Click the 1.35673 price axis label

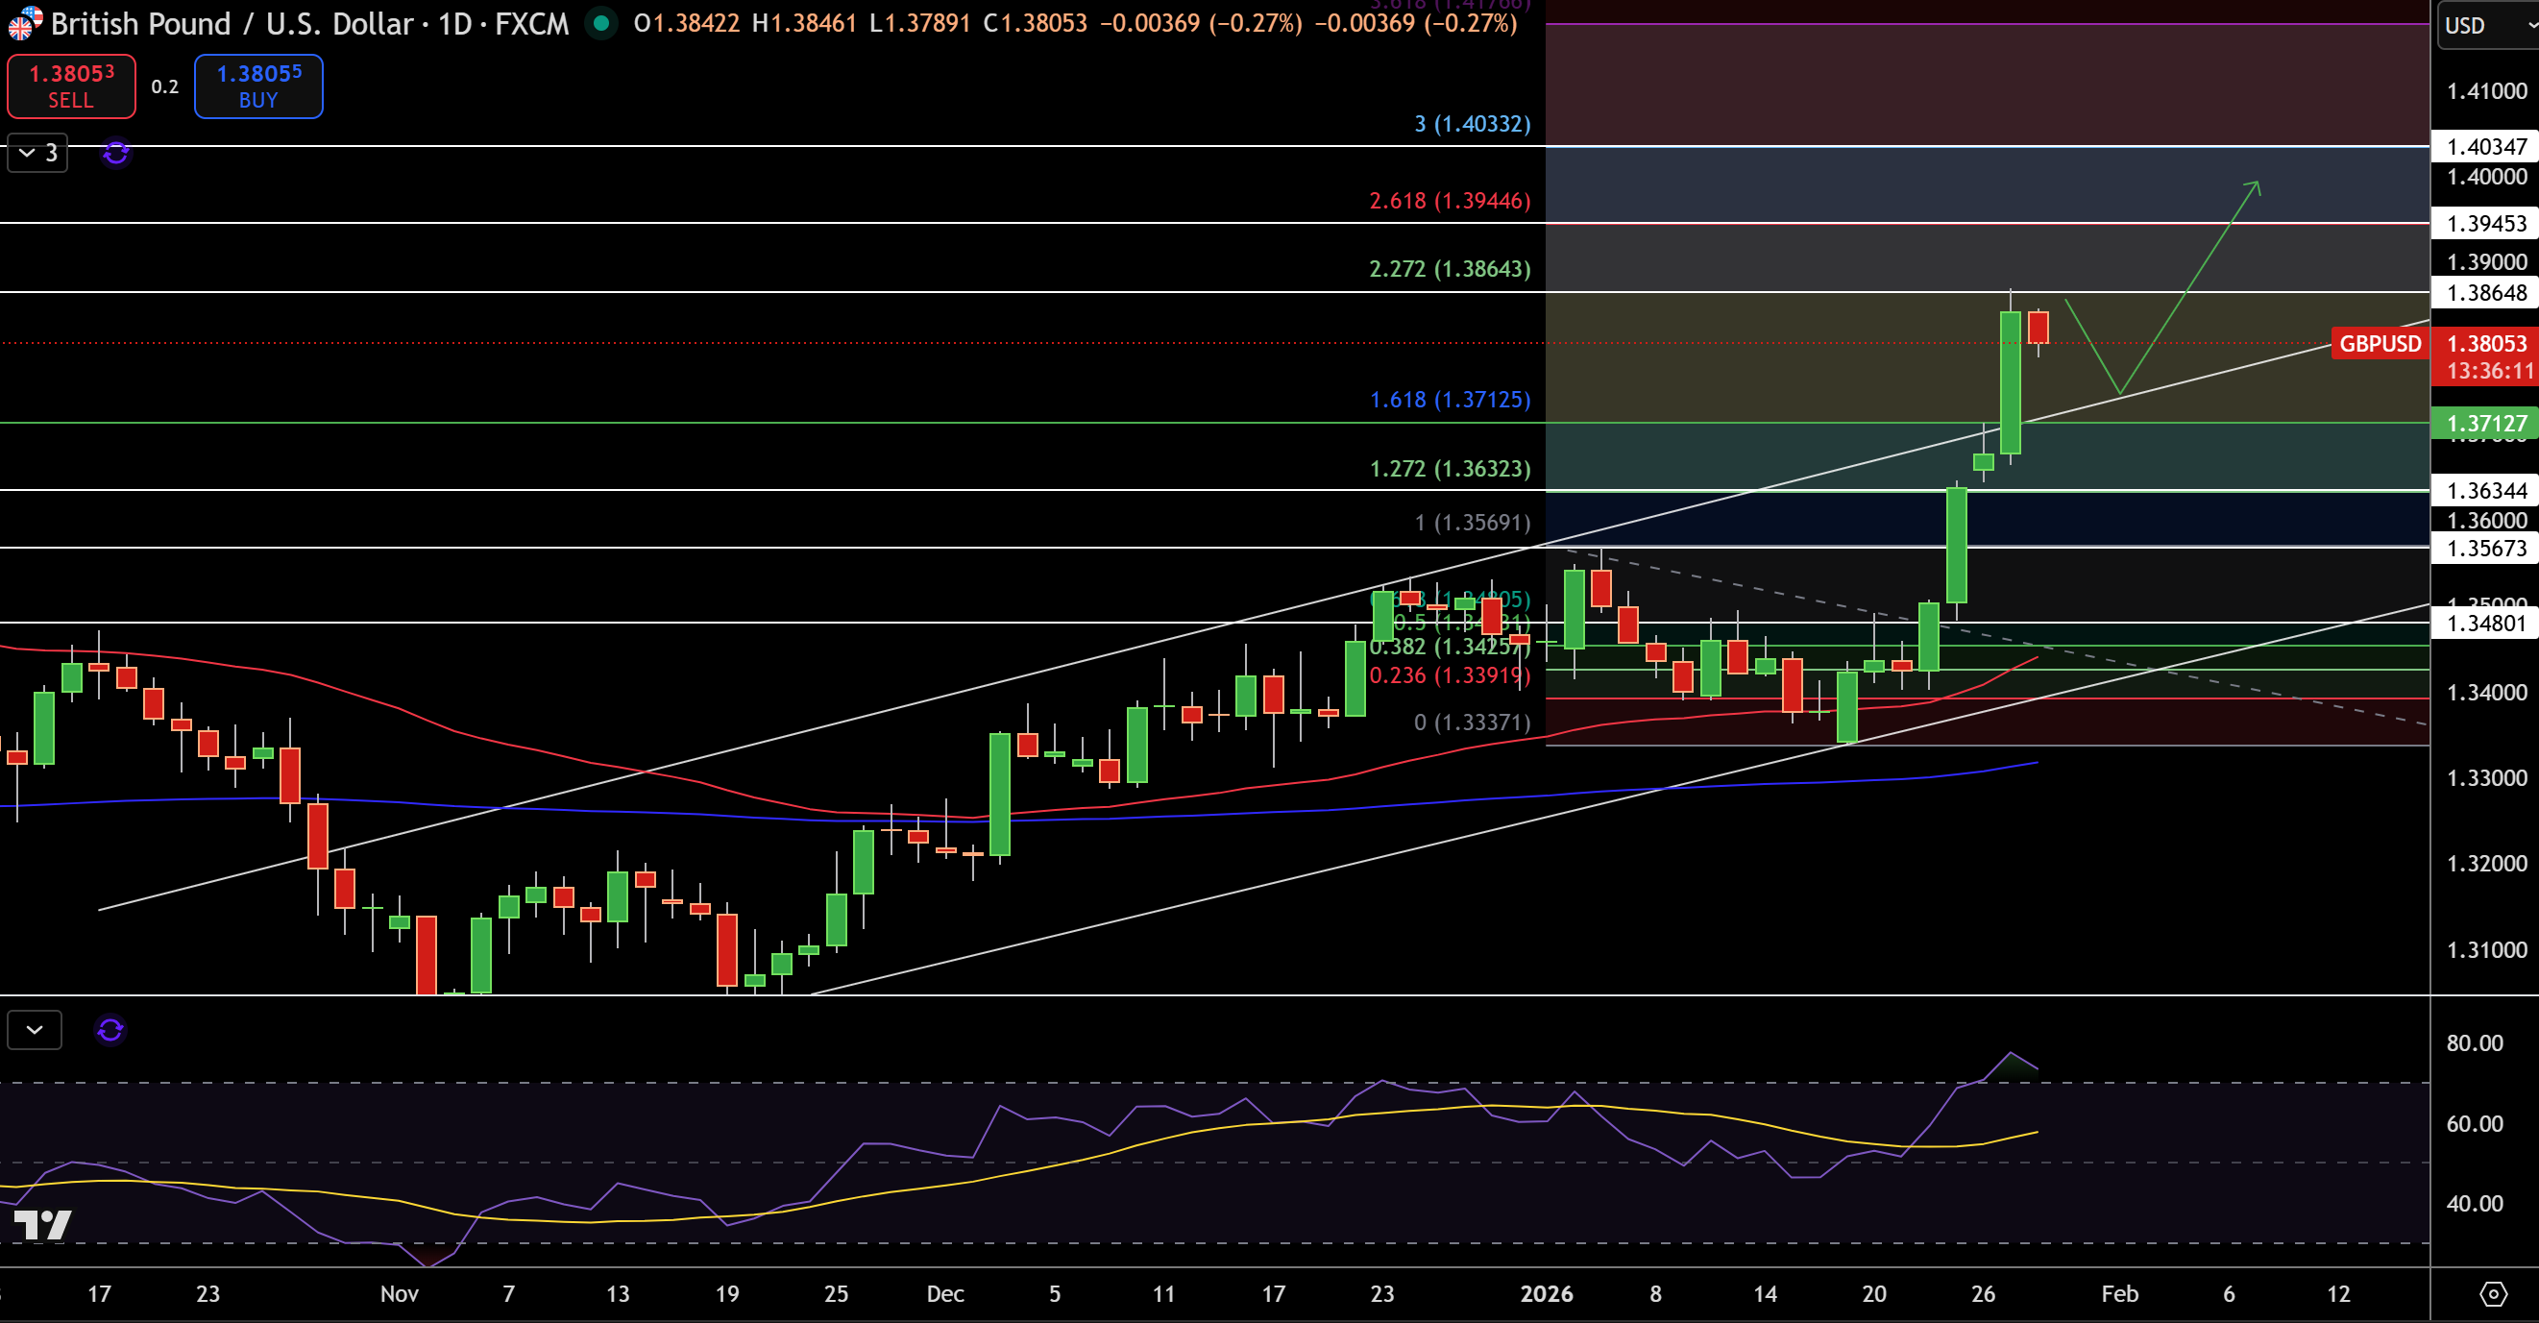click(2486, 547)
